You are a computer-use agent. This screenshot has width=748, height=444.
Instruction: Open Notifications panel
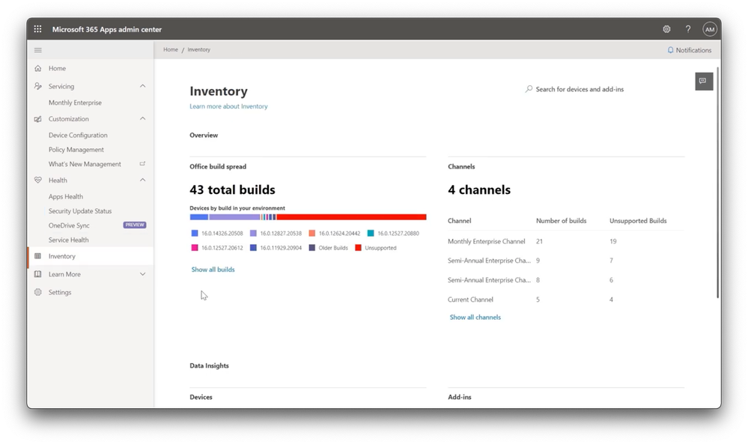tap(690, 50)
